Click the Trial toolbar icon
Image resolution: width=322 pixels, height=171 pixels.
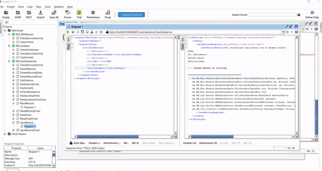point(79,15)
